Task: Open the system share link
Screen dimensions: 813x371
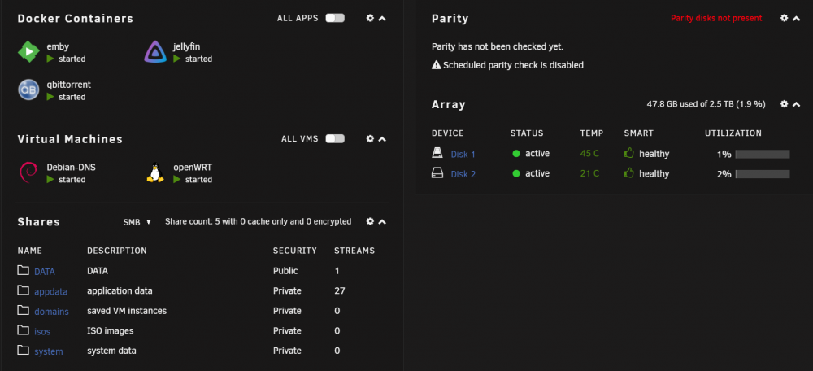Action: pyautogui.click(x=48, y=351)
